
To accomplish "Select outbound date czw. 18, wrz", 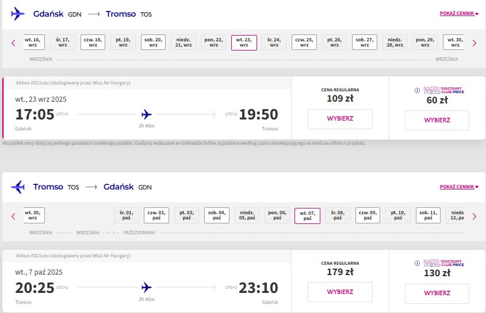I will point(93,42).
